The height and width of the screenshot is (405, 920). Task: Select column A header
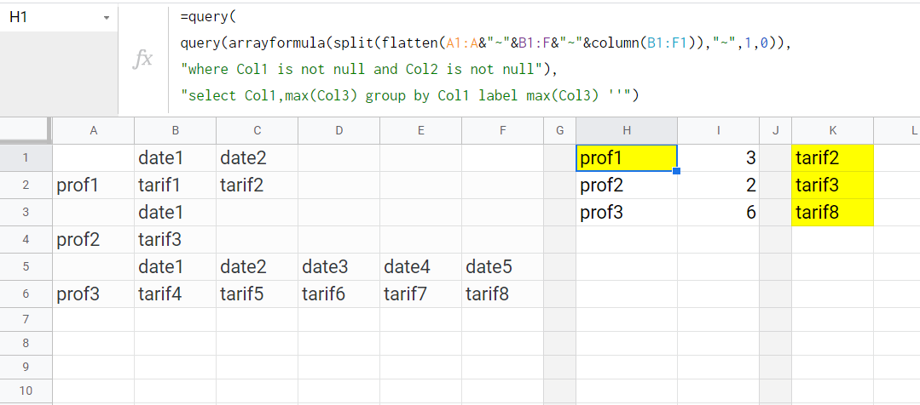tap(93, 130)
